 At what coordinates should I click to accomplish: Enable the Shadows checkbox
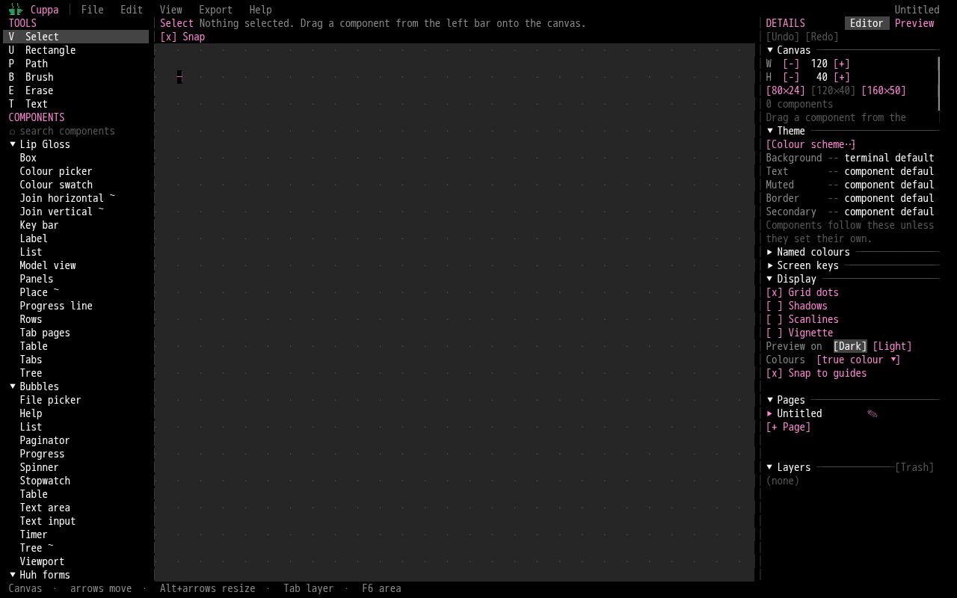(796, 306)
